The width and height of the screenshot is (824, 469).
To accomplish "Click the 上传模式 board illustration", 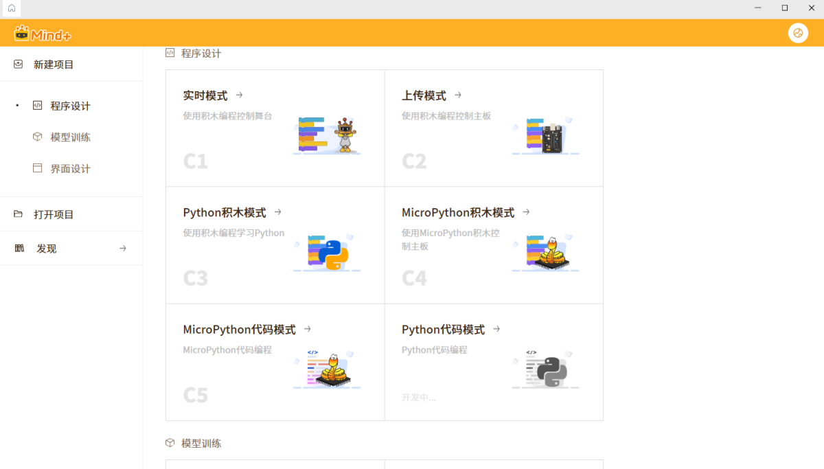I will point(545,135).
